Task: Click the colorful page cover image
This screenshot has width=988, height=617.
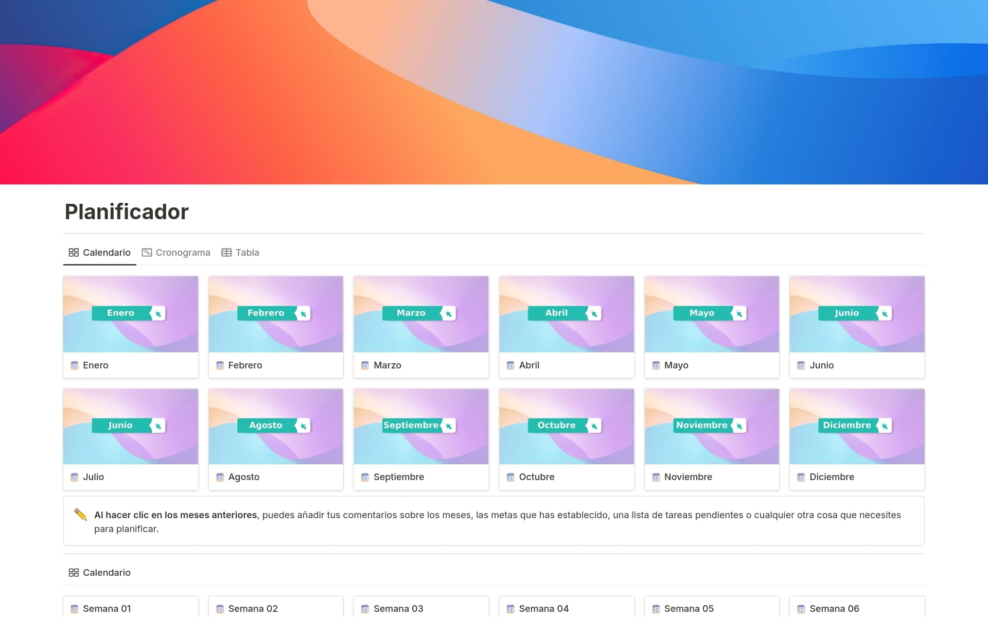Action: tap(494, 93)
